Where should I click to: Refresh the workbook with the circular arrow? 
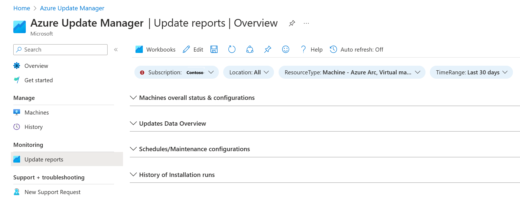tap(232, 49)
